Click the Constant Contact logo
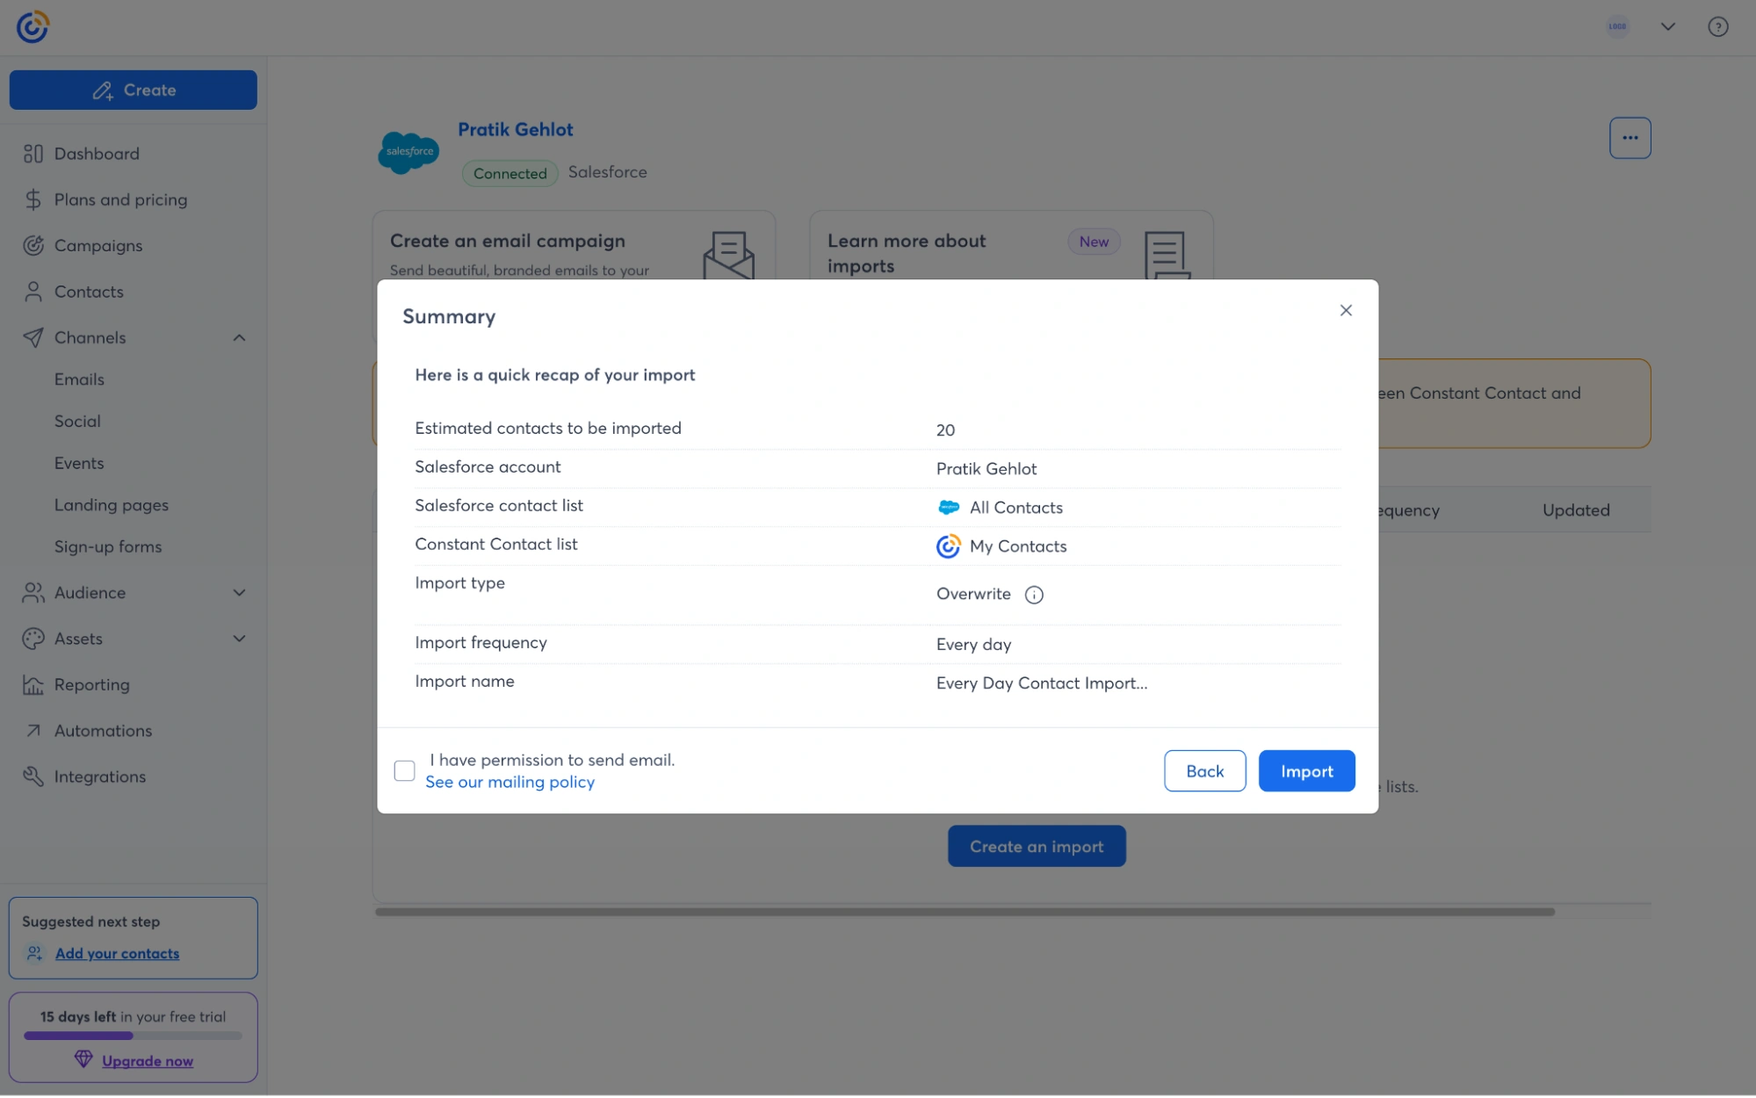This screenshot has width=1756, height=1098. tap(33, 26)
